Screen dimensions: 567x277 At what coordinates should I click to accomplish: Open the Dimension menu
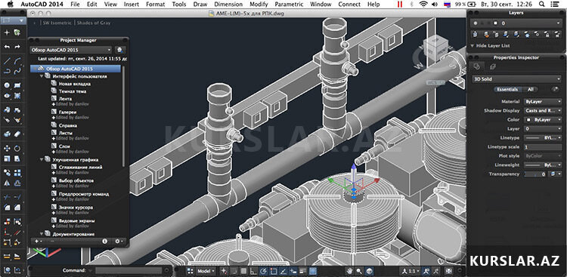[228, 5]
